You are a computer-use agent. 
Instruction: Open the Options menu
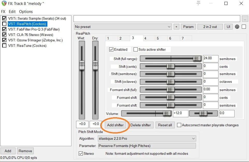click(x=26, y=11)
